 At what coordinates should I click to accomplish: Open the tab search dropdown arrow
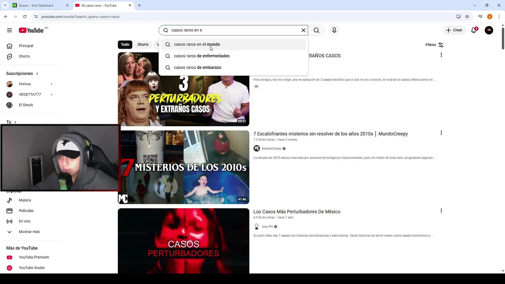[5, 6]
